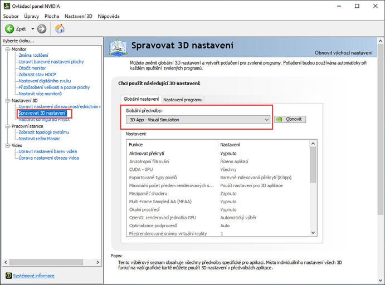Open Úprava nastavení obrazu videa
This screenshot has height=285, width=385.
click(x=48, y=158)
